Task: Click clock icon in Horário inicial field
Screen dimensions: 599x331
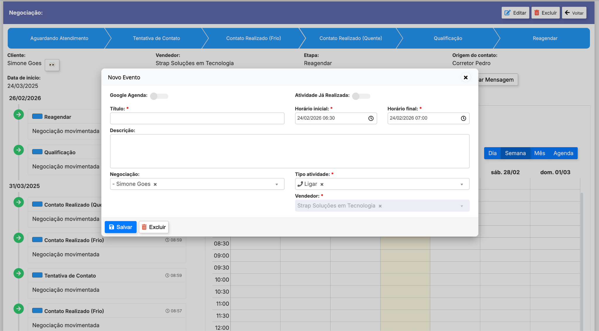Action: coord(371,118)
